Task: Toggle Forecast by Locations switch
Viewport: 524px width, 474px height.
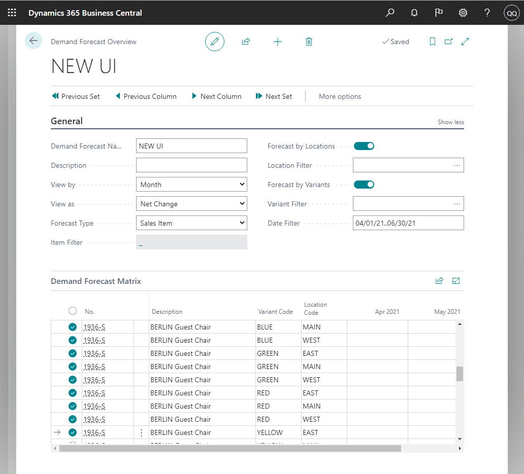Action: (x=364, y=146)
